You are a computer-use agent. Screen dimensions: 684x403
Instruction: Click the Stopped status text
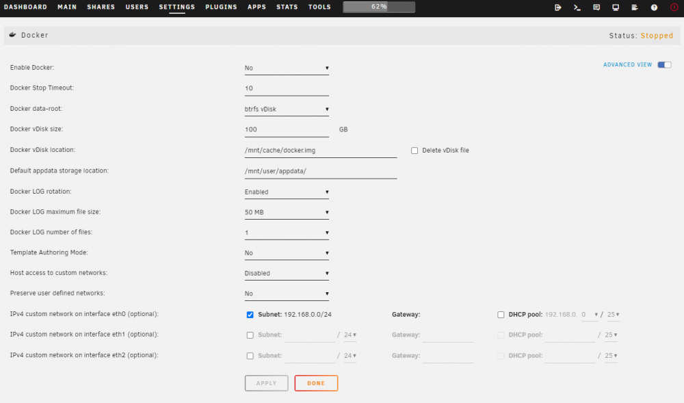pos(657,36)
